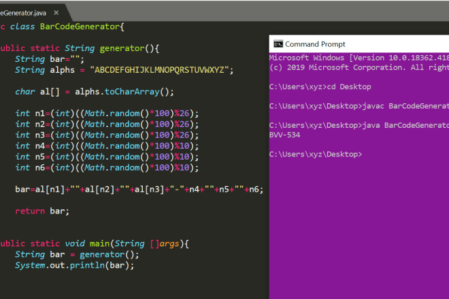This screenshot has width=449, height=299.
Task: Click String bar = generator(); line
Action: click(77, 255)
